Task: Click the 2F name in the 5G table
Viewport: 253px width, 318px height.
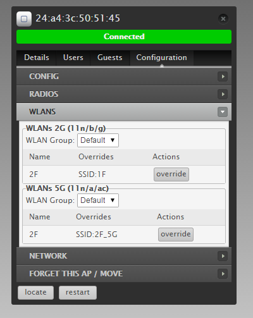Action: pos(34,235)
